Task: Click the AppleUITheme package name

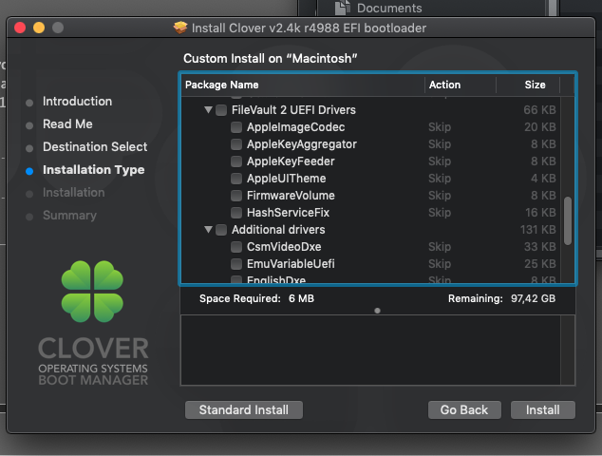Action: pyautogui.click(x=286, y=179)
